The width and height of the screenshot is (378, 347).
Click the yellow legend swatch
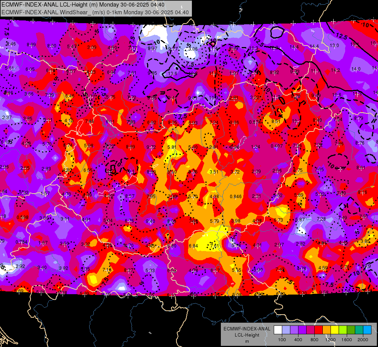pos(335,330)
